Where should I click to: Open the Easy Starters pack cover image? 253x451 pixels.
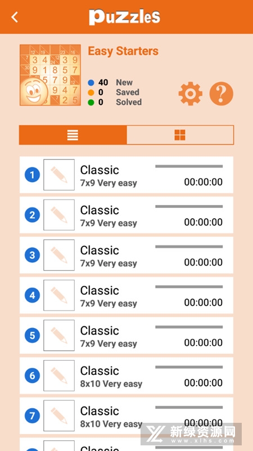click(50, 75)
